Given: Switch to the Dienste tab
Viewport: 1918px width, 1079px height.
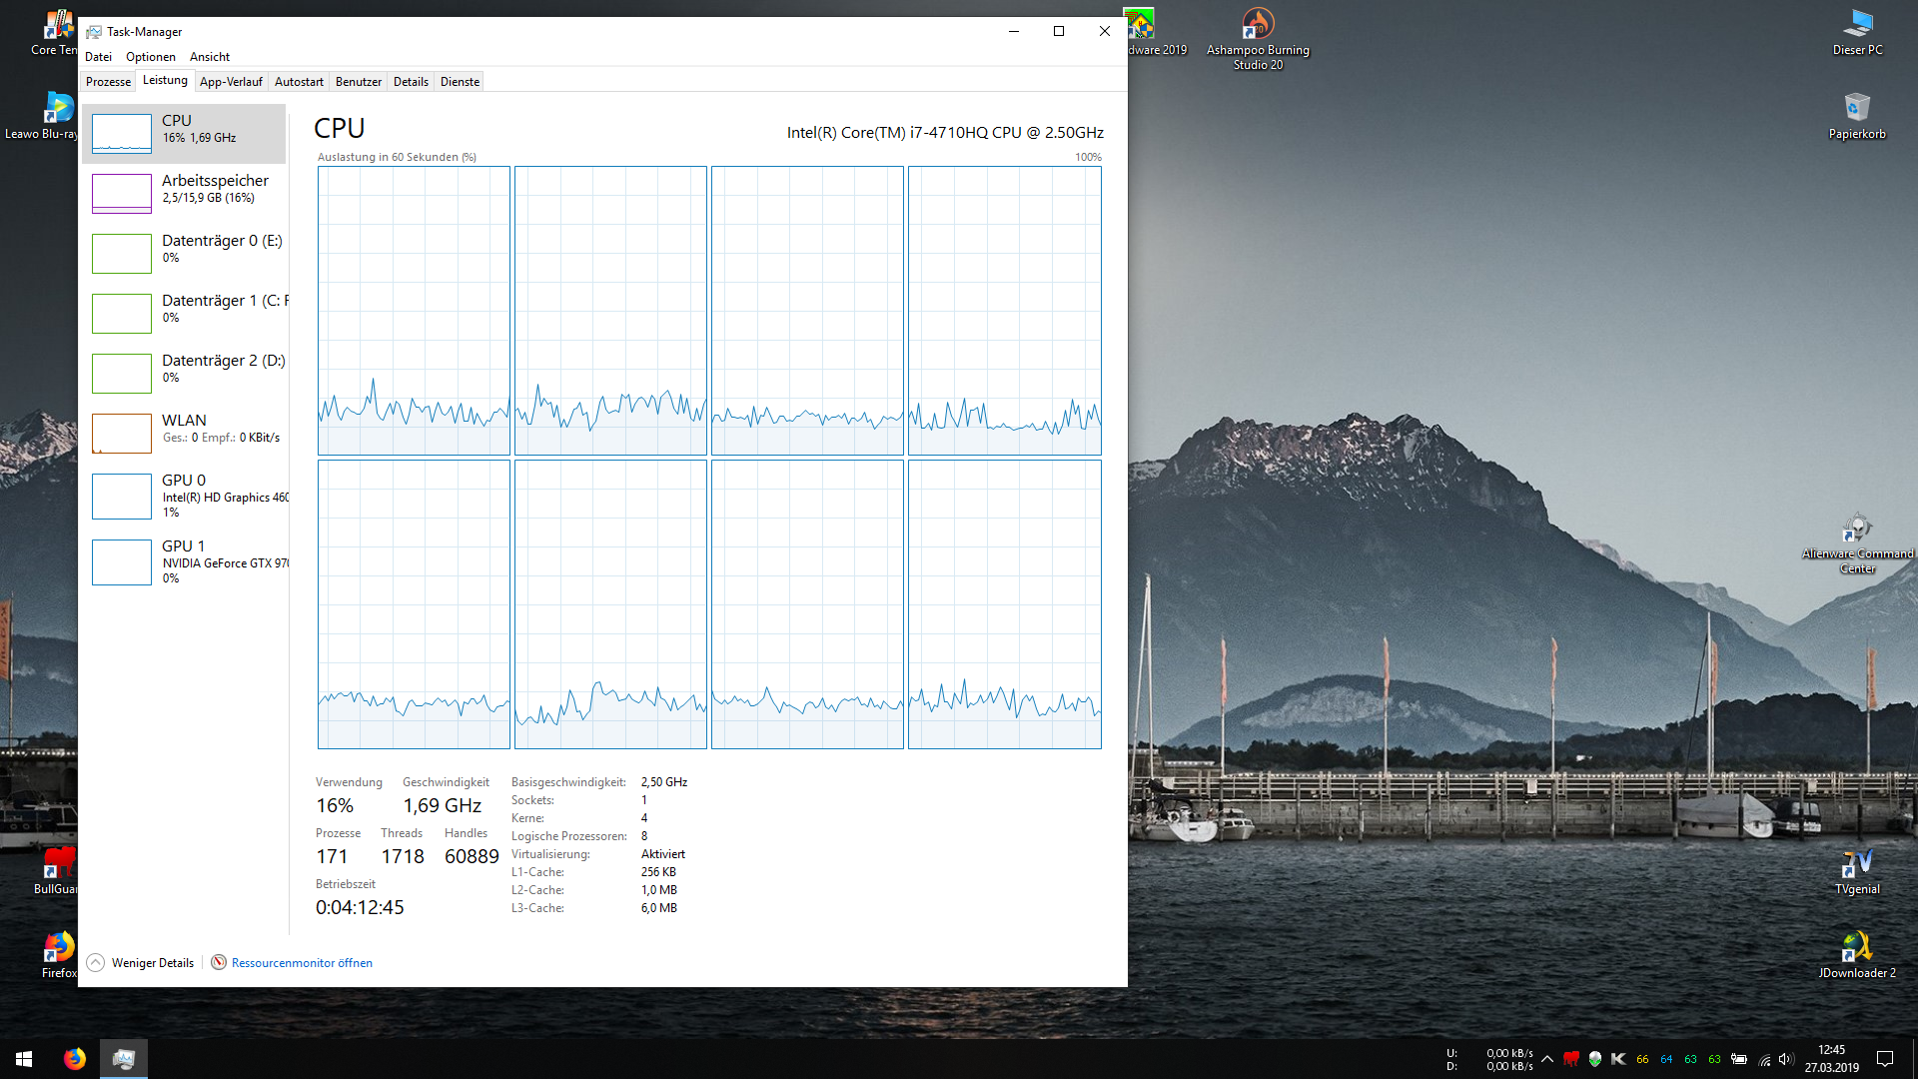Looking at the screenshot, I should point(460,82).
